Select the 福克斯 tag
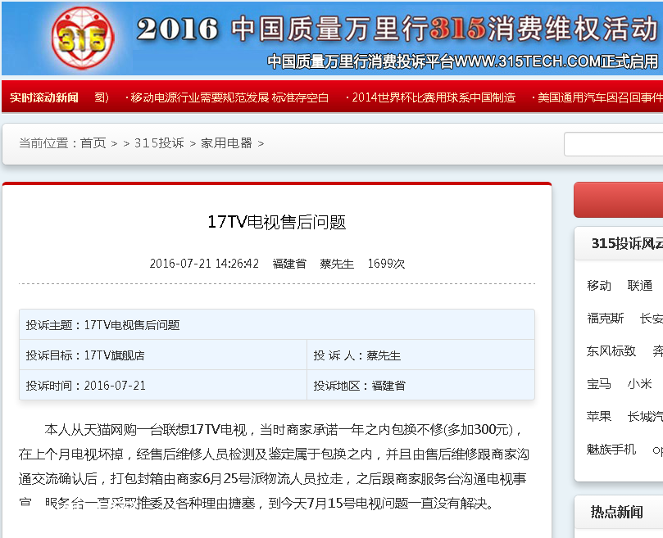The width and height of the screenshot is (663, 538). [605, 319]
